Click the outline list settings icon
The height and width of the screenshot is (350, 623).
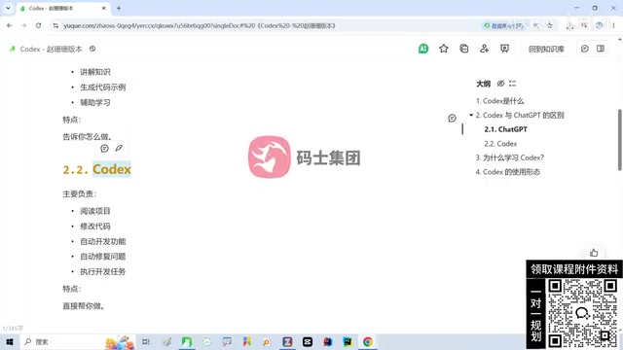(513, 84)
